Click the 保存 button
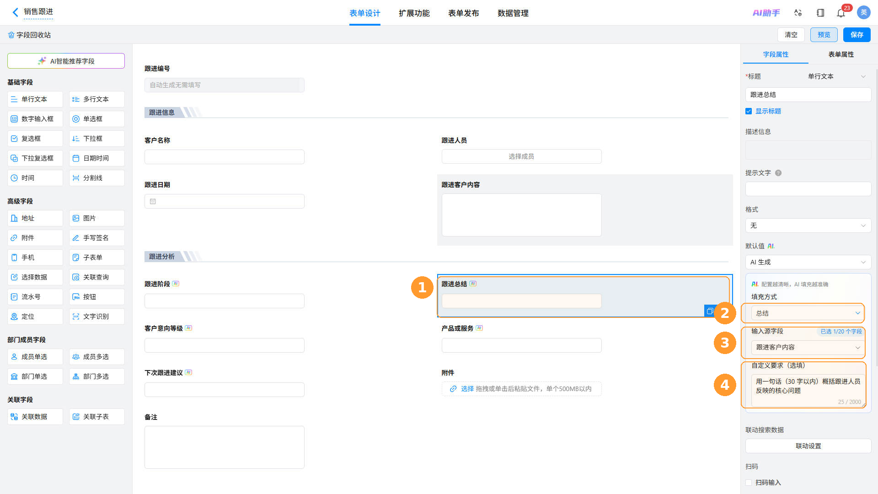The height and width of the screenshot is (494, 878). (x=857, y=35)
